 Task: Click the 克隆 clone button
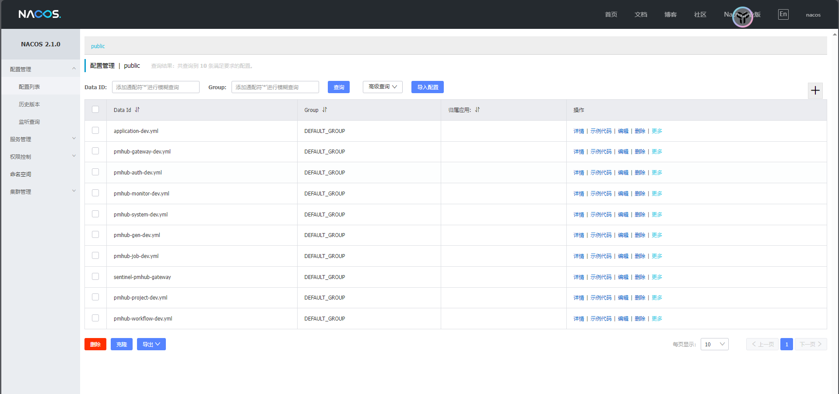[122, 344]
